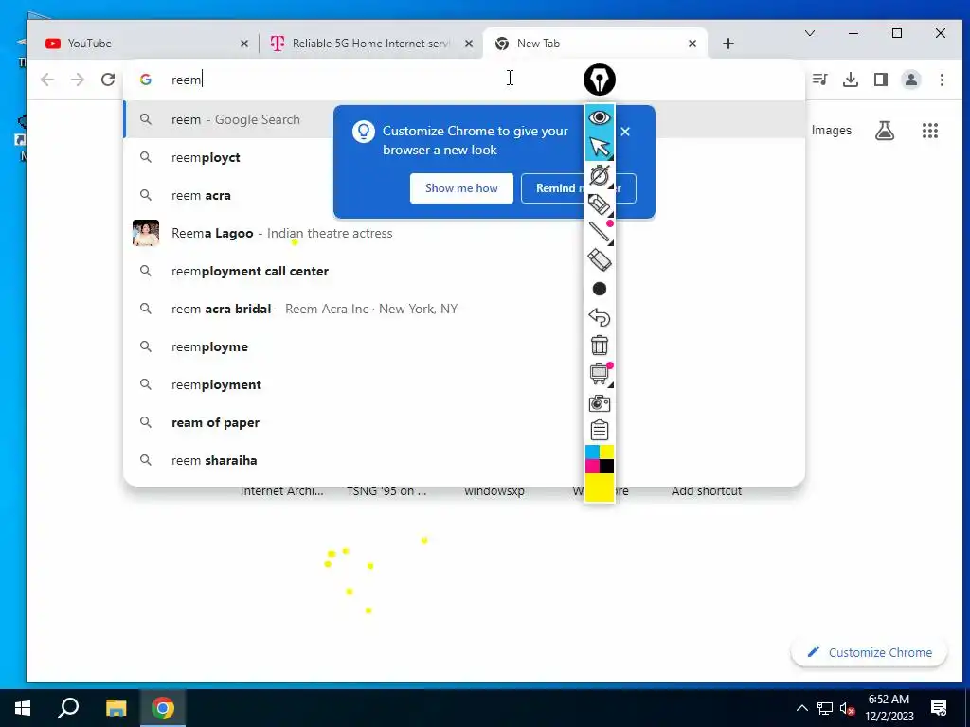The width and height of the screenshot is (970, 727).
Task: Select 'reemployment' suggestion
Action: 464,384
